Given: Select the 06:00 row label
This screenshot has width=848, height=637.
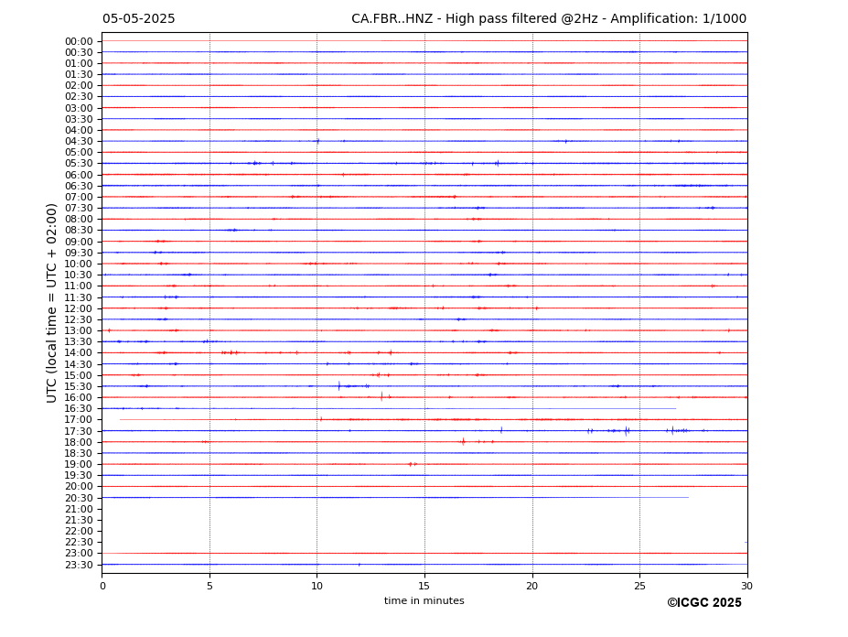Looking at the screenshot, I should pos(79,176).
